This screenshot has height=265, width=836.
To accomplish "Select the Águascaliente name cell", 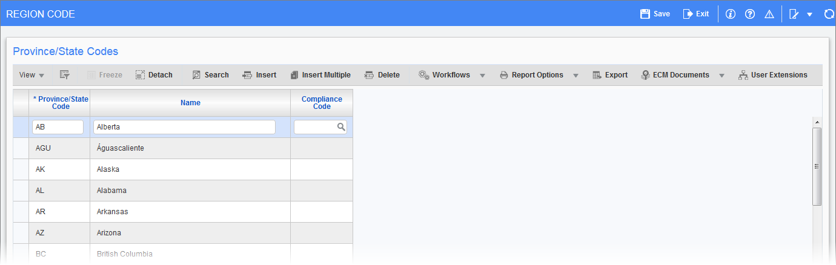I will [x=190, y=148].
